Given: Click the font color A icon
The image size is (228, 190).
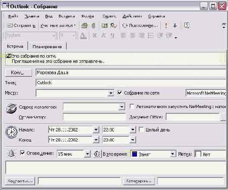Looking at the screenshot, I should pyautogui.click(x=83, y=36).
